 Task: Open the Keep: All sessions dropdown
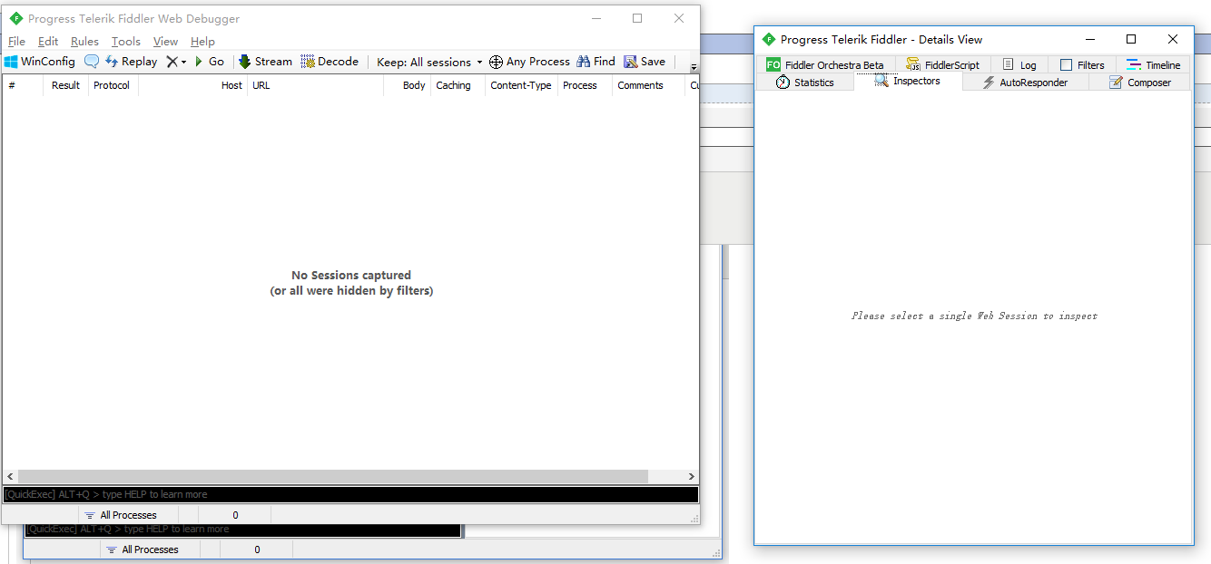[x=429, y=62]
